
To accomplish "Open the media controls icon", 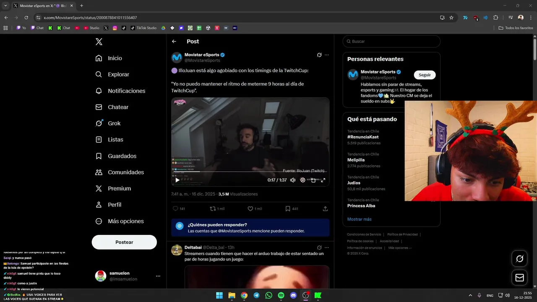I will 511,18.
